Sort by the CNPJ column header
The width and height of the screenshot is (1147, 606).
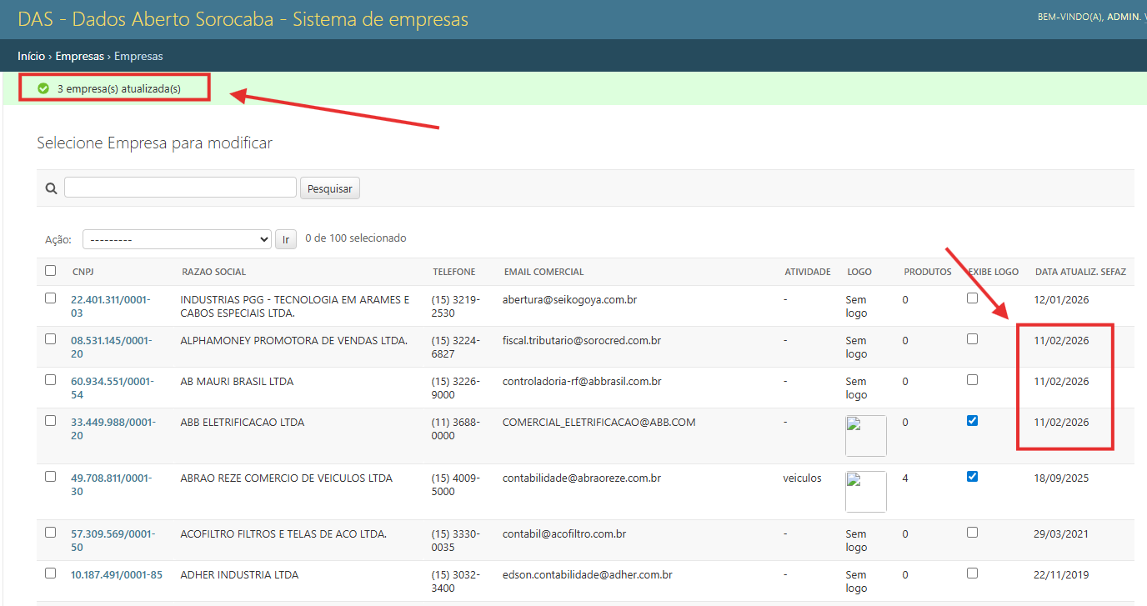pyautogui.click(x=83, y=272)
